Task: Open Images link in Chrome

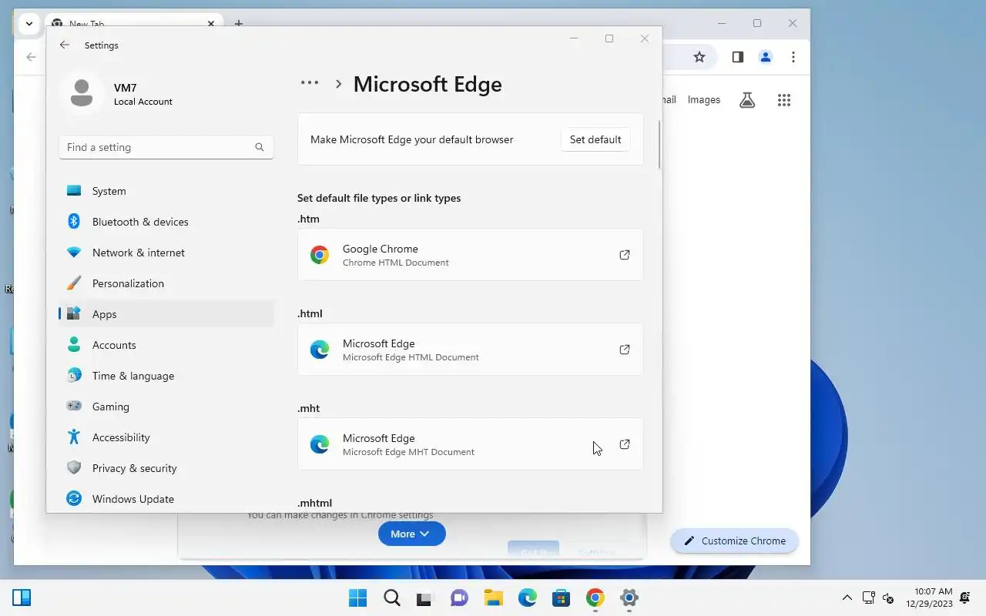Action: tap(703, 100)
